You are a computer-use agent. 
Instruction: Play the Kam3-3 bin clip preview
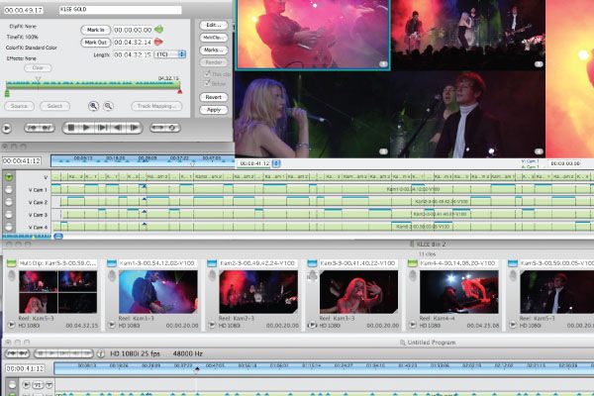[x=312, y=325]
